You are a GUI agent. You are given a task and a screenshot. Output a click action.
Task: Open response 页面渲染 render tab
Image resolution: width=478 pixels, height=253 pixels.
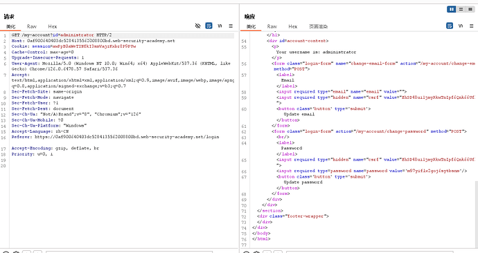pos(318,26)
